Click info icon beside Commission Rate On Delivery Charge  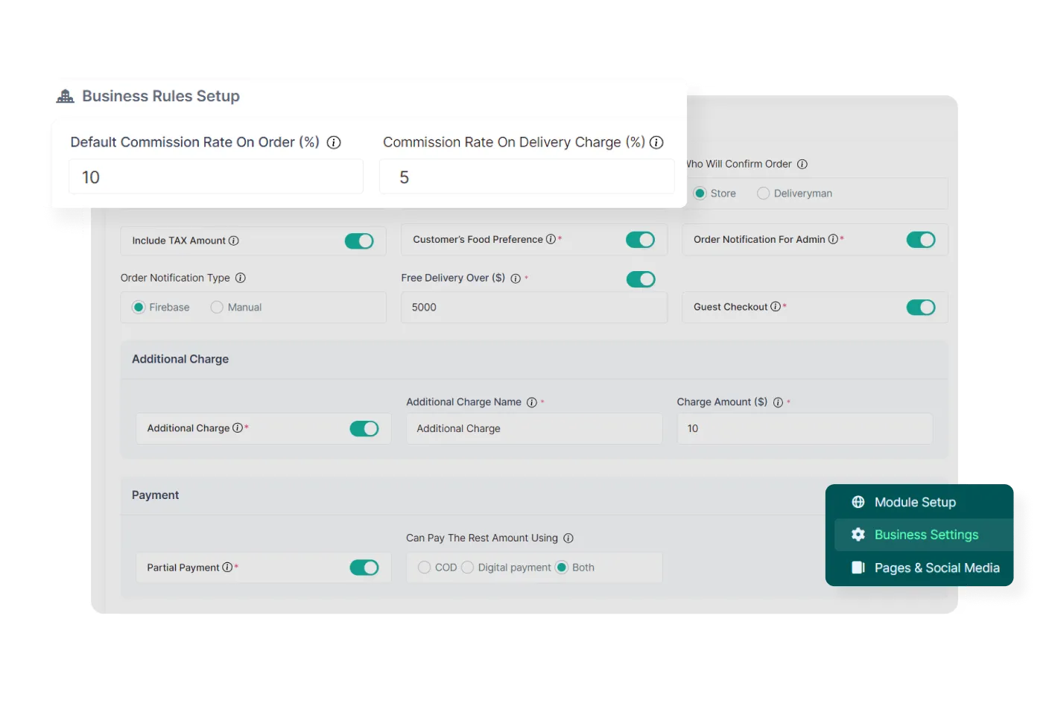(x=656, y=142)
